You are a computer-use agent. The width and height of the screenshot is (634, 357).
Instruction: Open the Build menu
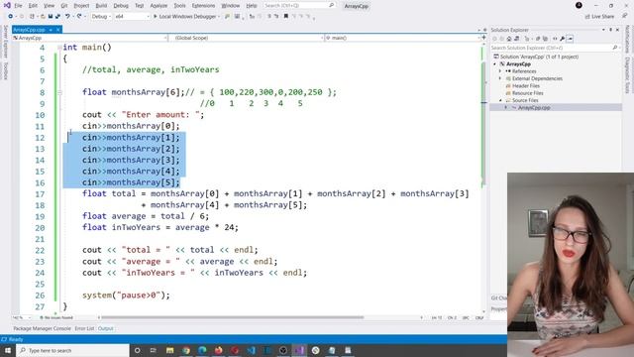(x=101, y=6)
